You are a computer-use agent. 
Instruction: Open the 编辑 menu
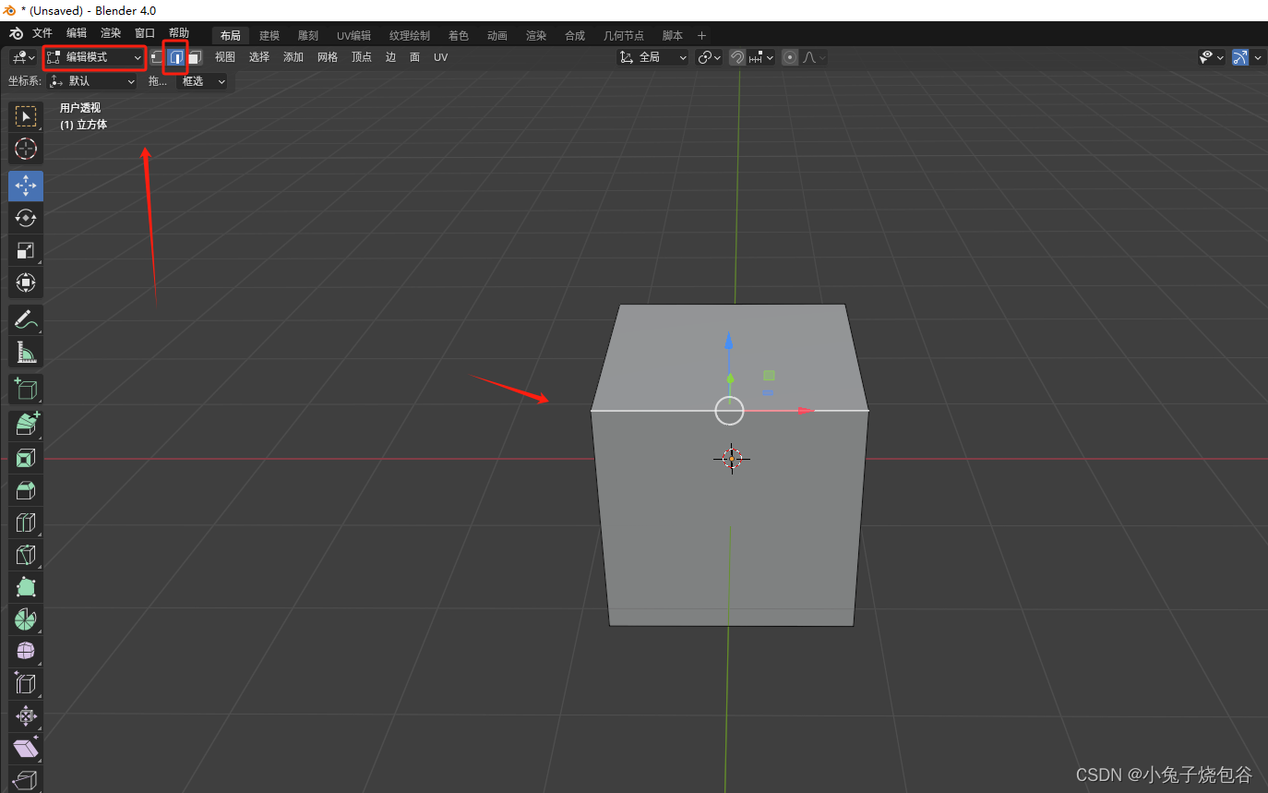[77, 33]
